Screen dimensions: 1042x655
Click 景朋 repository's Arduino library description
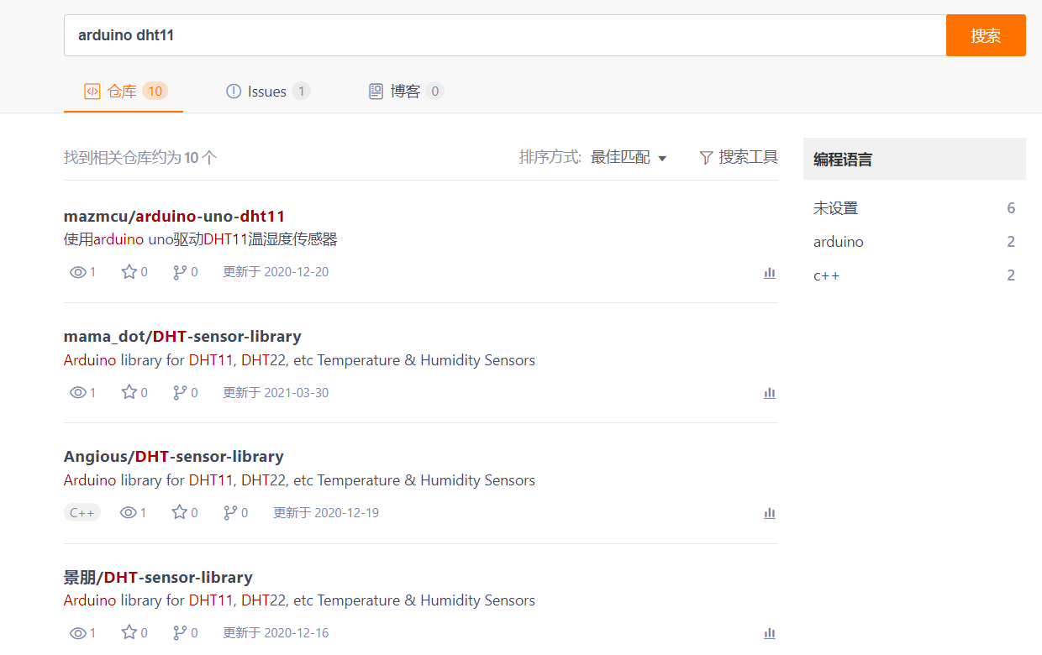point(299,600)
